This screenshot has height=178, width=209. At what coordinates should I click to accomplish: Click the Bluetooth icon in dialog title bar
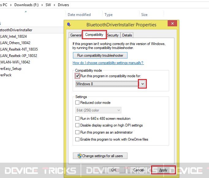[69, 25]
